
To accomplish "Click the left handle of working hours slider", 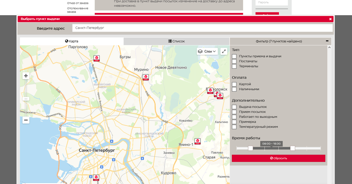I will pos(251,148).
